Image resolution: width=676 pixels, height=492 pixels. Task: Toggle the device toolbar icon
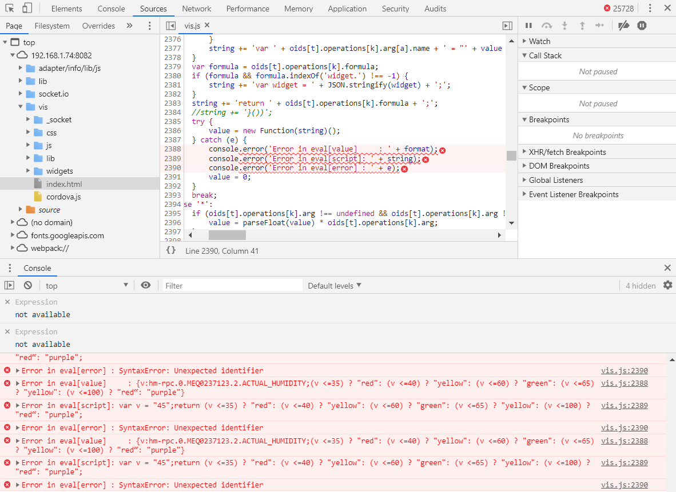pos(27,9)
